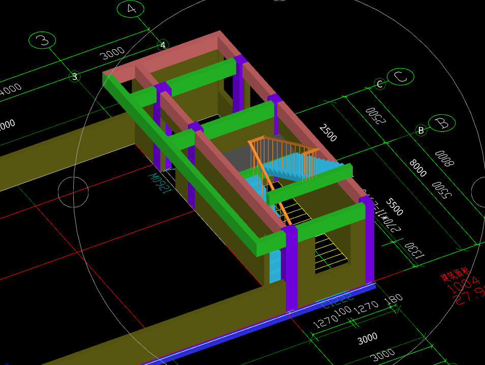Click the small hexagon axis marker 4
This screenshot has height=365, width=485.
click(x=163, y=45)
